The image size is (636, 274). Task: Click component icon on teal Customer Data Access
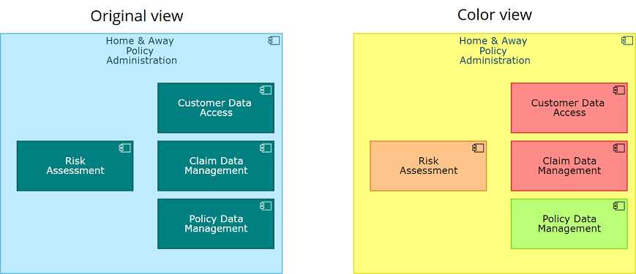(266, 91)
